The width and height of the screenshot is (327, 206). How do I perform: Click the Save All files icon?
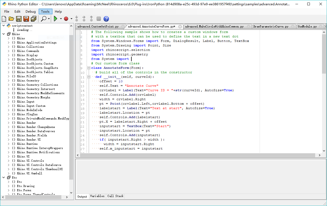(x=34, y=19)
